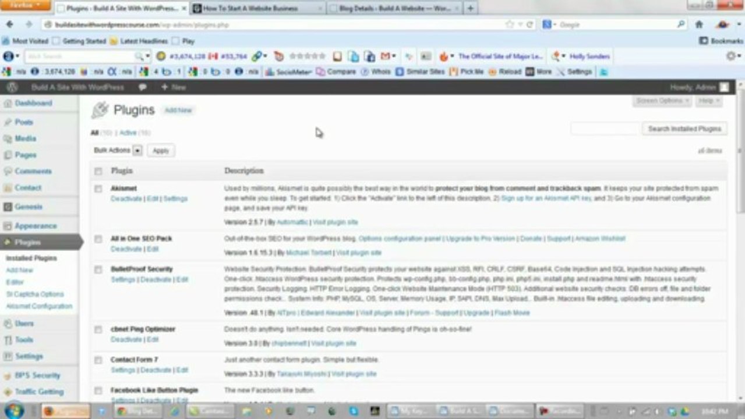Click Compare in the SEO toolbar
745x419 pixels.
pos(336,72)
